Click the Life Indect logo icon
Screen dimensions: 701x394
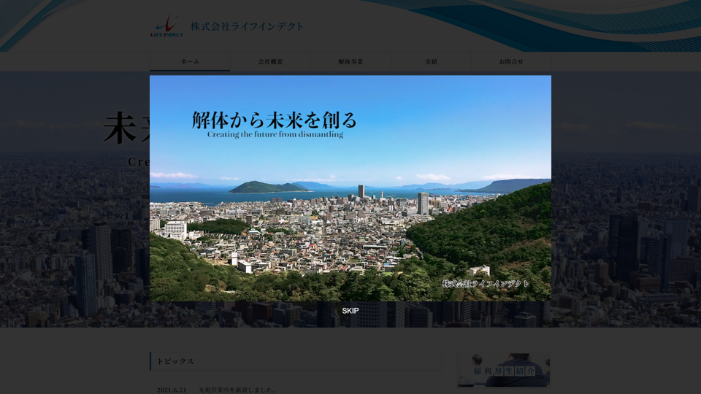tap(167, 26)
